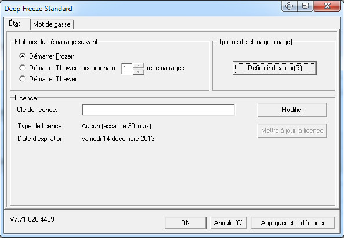The height and width of the screenshot is (238, 344).
Task: Switch to the Mot de passe tab
Action: [x=52, y=24]
